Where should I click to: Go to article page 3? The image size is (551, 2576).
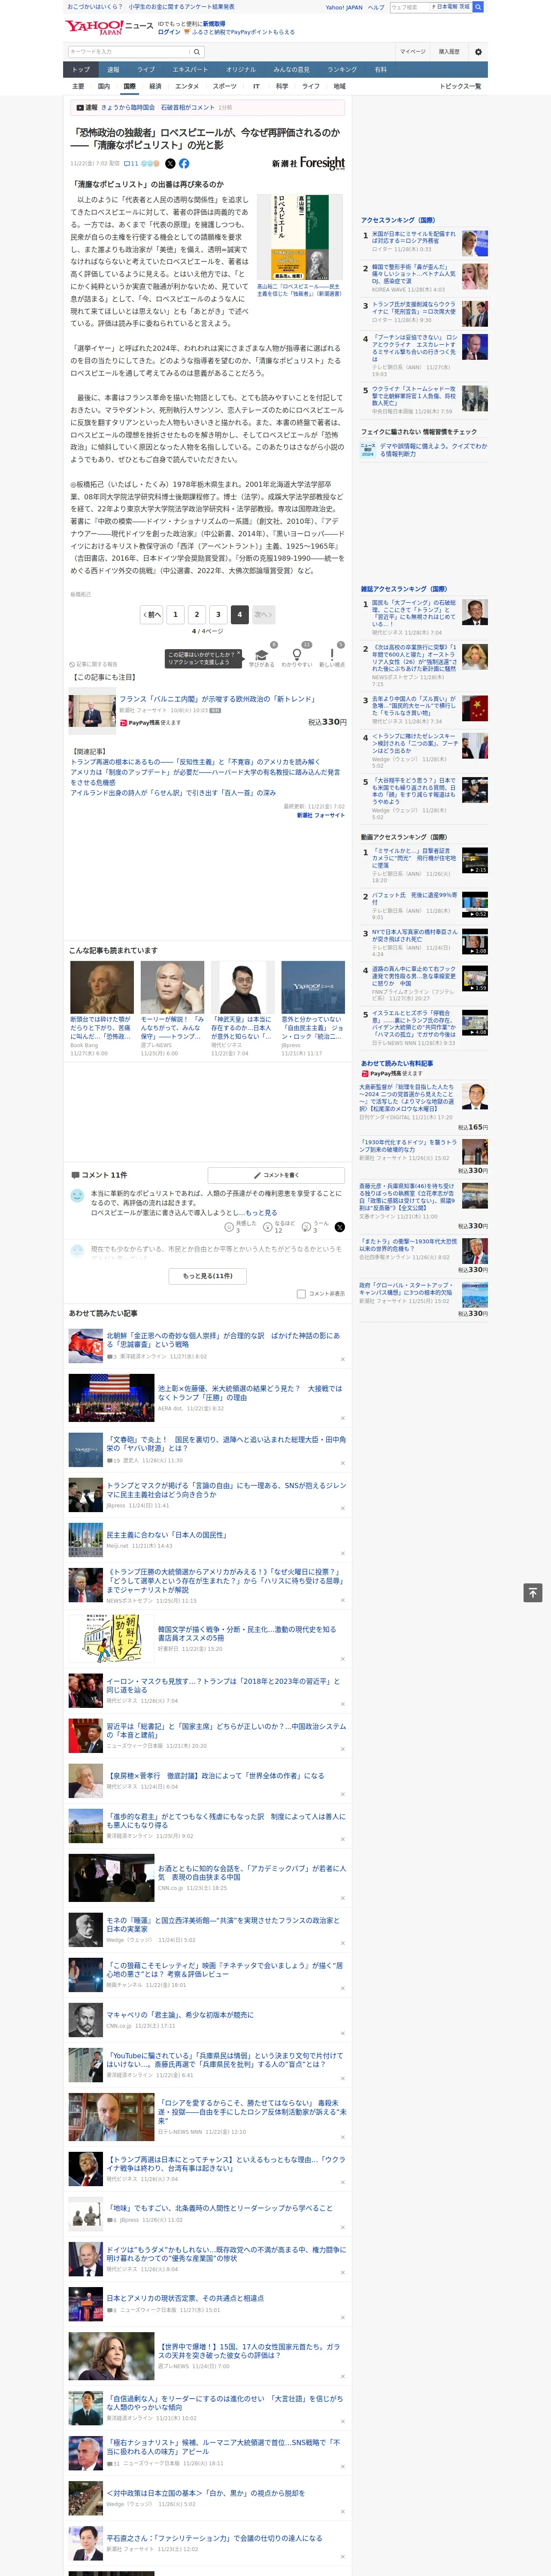[x=218, y=614]
